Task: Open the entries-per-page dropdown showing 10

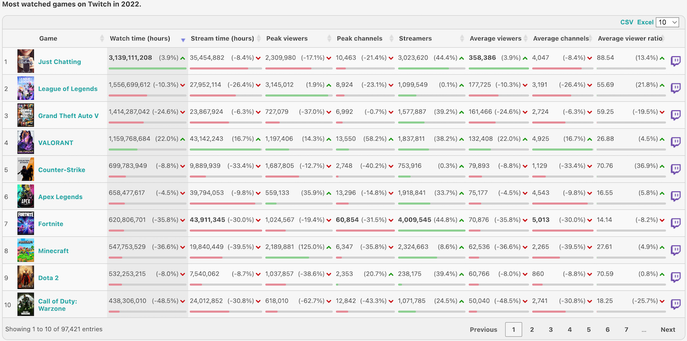Action: [667, 22]
